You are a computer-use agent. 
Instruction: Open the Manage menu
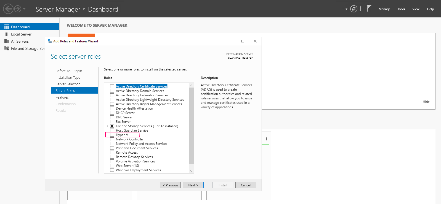click(384, 9)
